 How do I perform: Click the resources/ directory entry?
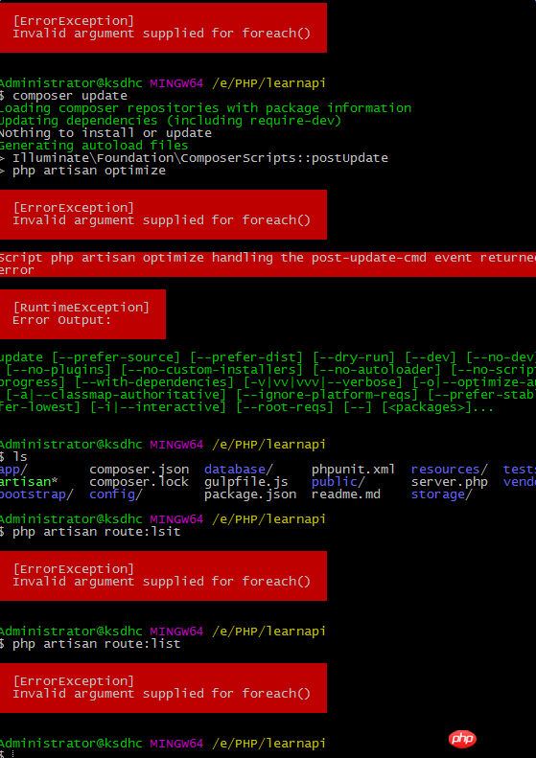coord(450,470)
